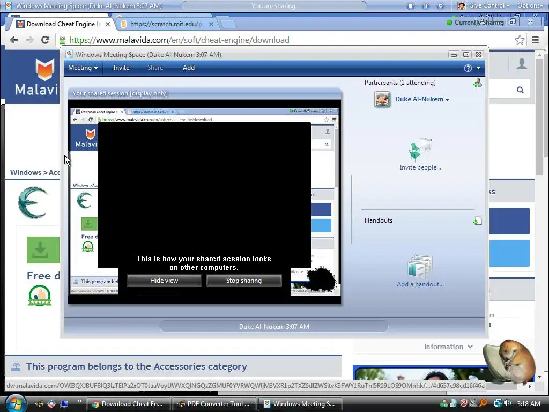
Task: Open Windows Meeting S... taskbar button
Action: [300, 404]
